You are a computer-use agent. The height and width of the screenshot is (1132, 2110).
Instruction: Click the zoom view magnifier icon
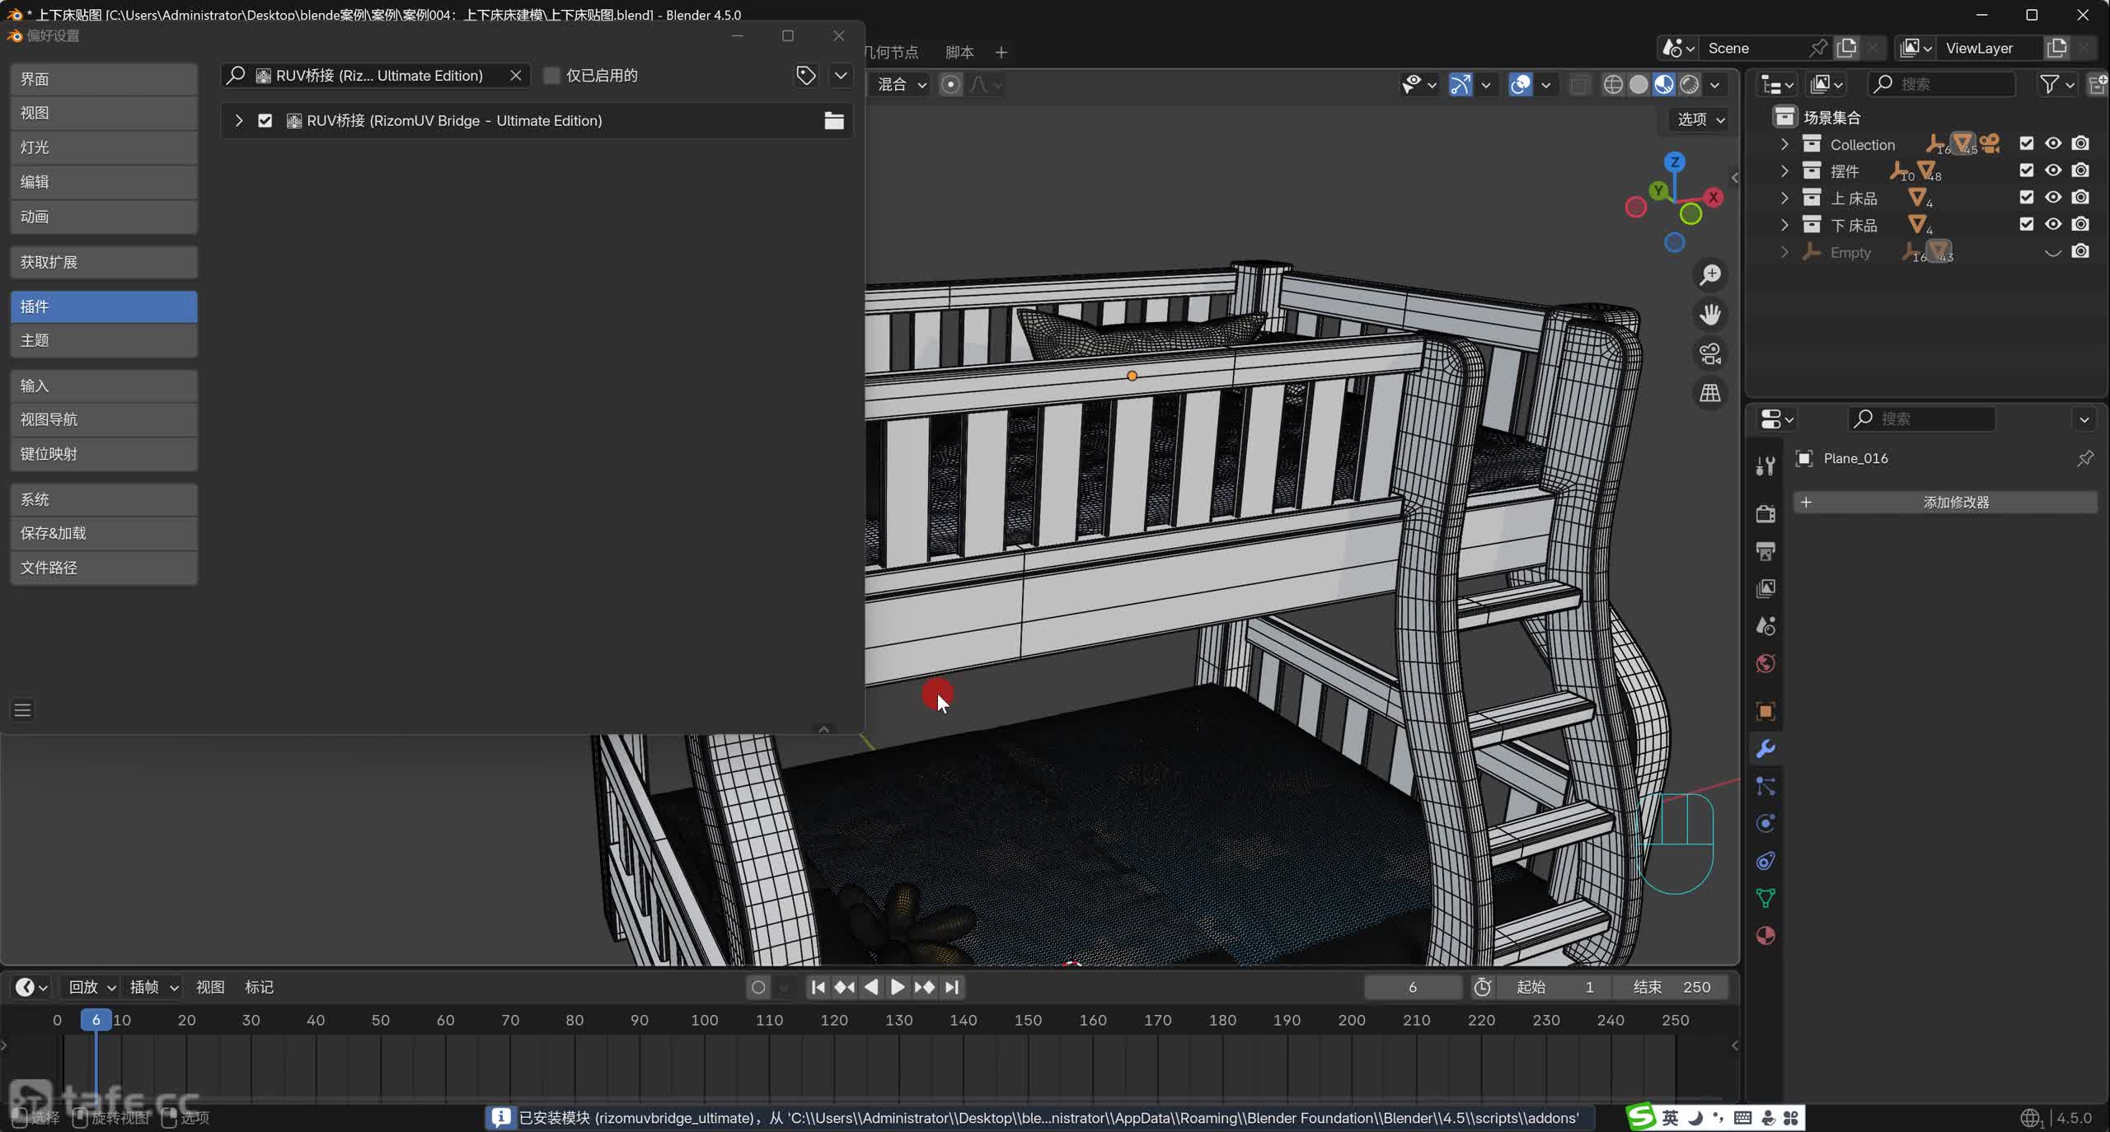[x=1710, y=274]
